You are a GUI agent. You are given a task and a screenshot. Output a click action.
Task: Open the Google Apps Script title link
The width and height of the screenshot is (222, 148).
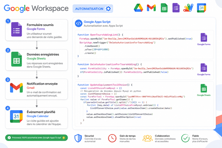click(x=97, y=22)
